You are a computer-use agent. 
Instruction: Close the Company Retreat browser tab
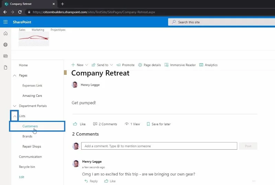(x=54, y=4)
